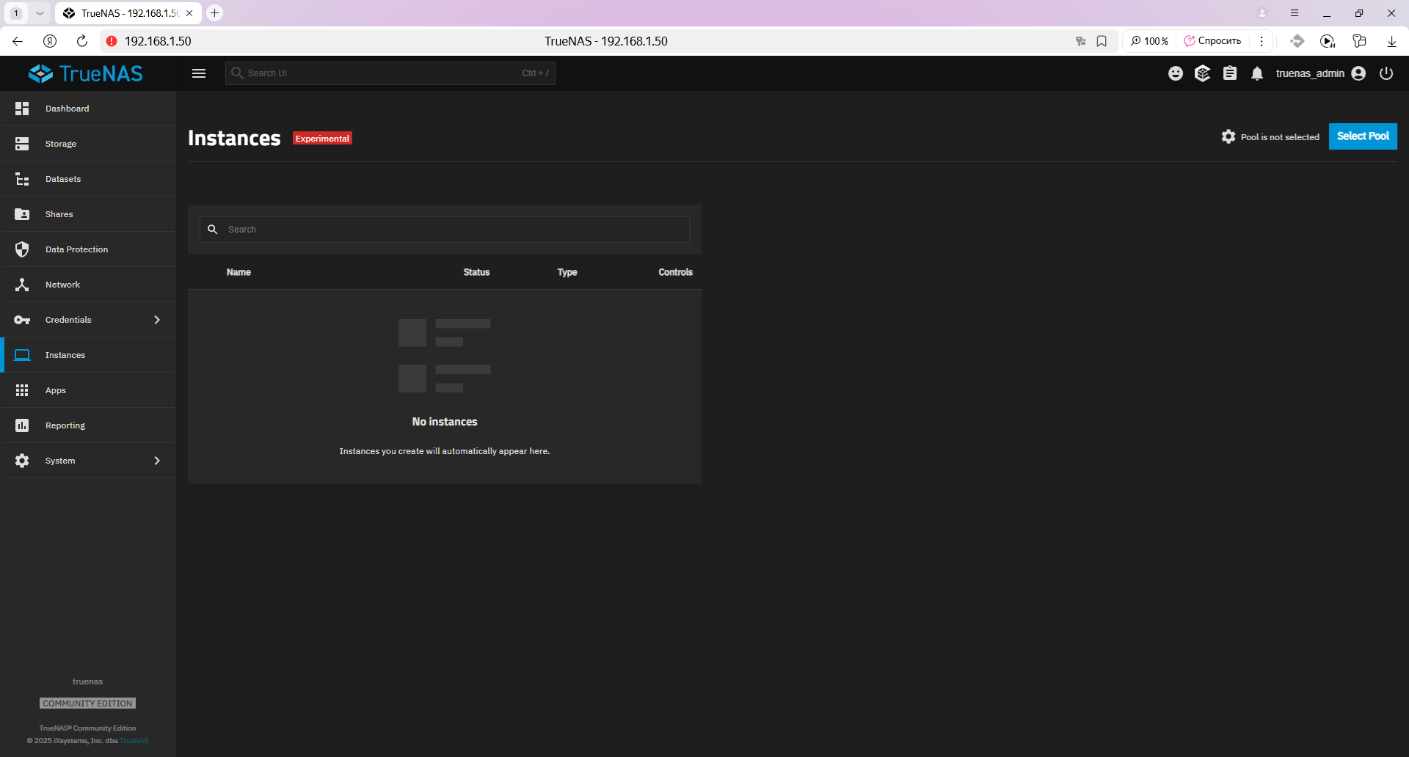Click the COMMUNITY EDITION label
Screen dimensions: 1409x757
pos(87,703)
